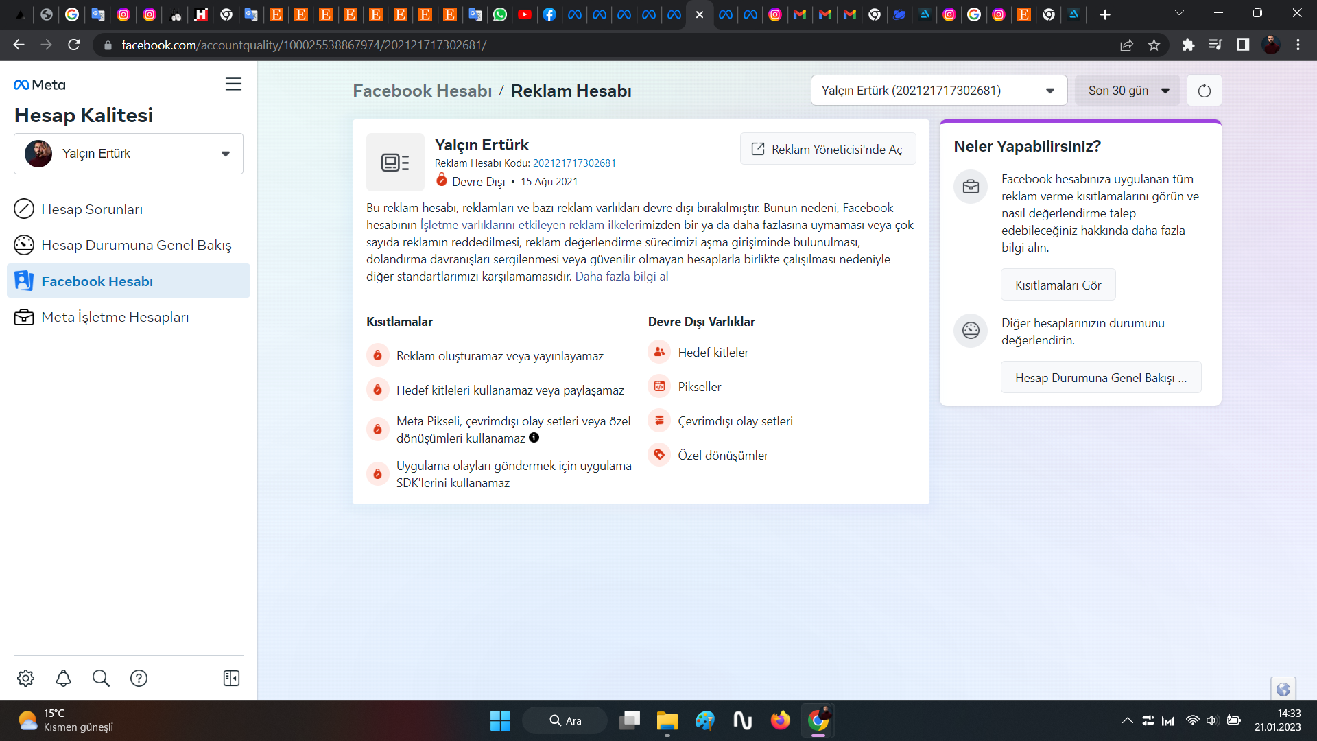Image resolution: width=1317 pixels, height=741 pixels.
Task: Open the Paint icon in taskbar
Action: (704, 720)
